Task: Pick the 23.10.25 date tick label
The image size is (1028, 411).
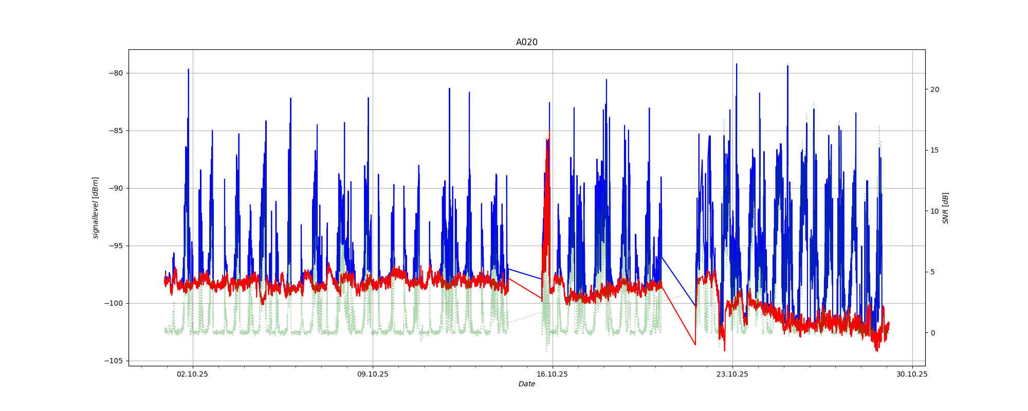Action: coord(732,374)
